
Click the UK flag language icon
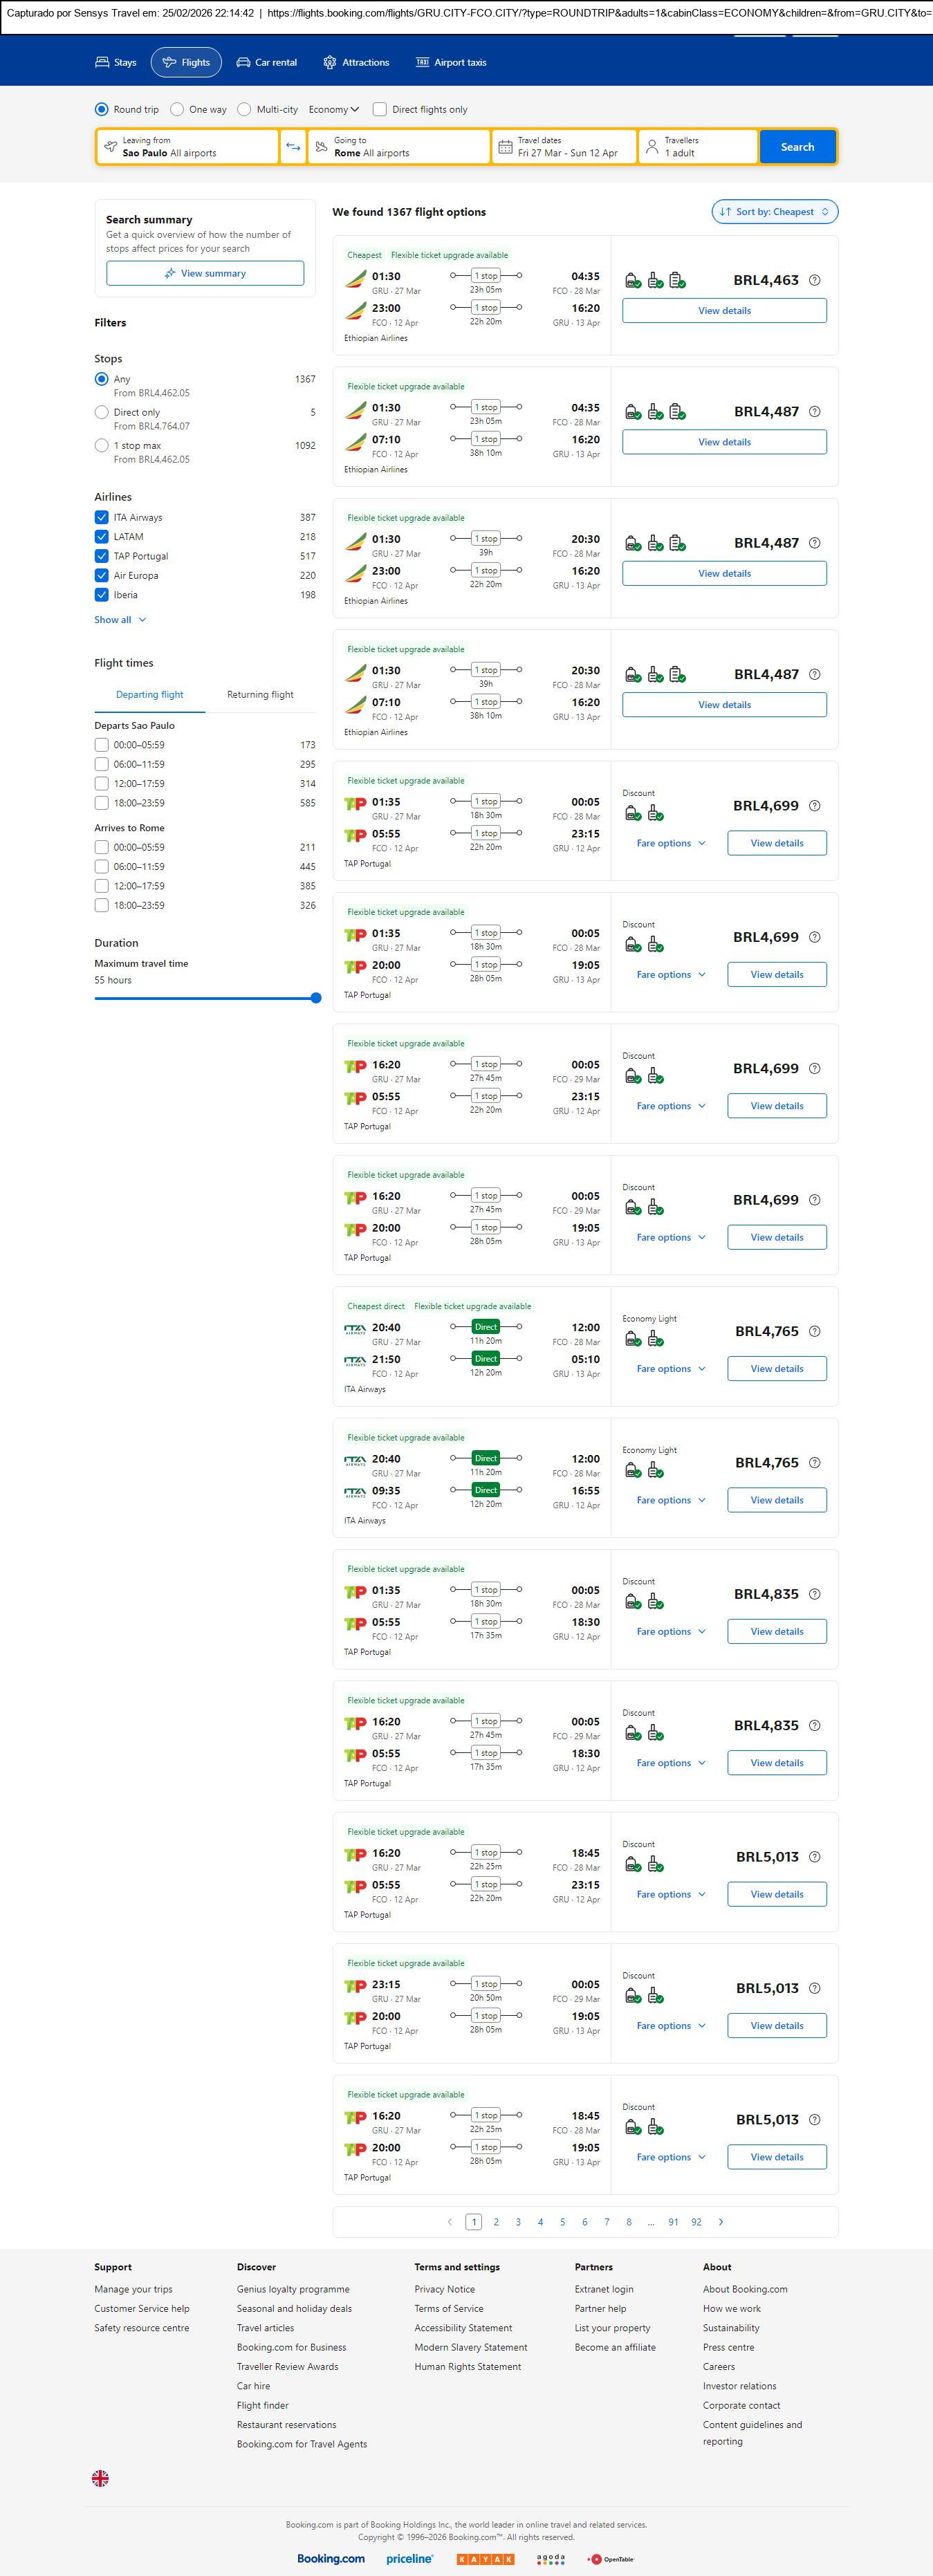coord(100,2477)
